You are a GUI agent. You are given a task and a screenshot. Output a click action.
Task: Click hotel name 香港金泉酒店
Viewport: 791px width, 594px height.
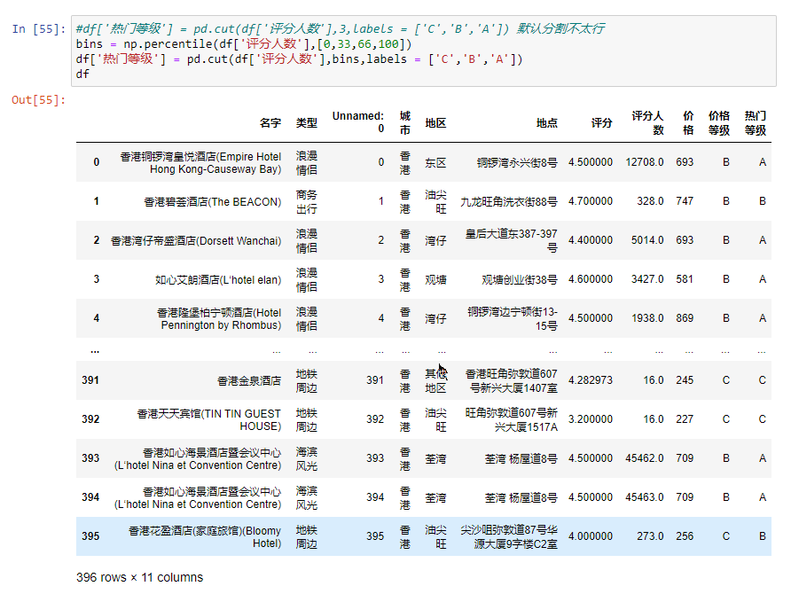point(249,380)
